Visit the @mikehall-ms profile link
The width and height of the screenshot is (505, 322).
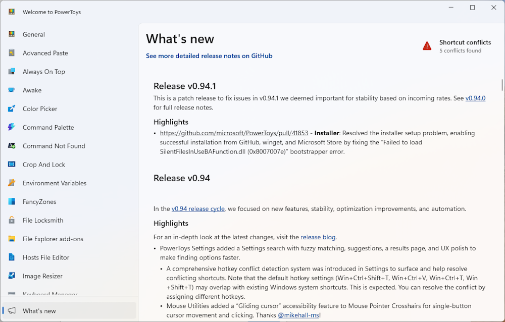(x=298, y=315)
